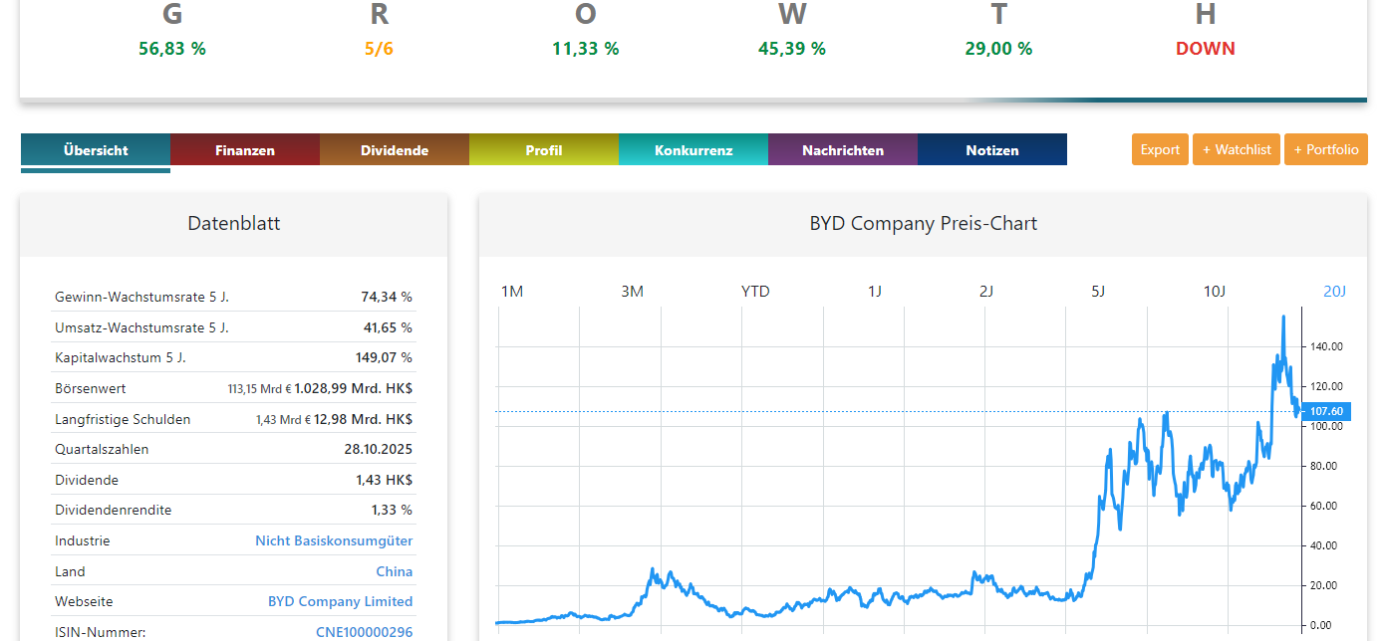The width and height of the screenshot is (1384, 641).
Task: Select YTD chart timeframe
Action: (755, 292)
